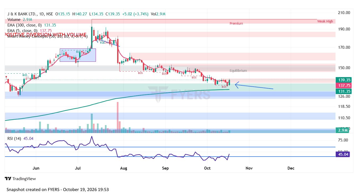Select the RSI (14) indicator legend

point(20,138)
